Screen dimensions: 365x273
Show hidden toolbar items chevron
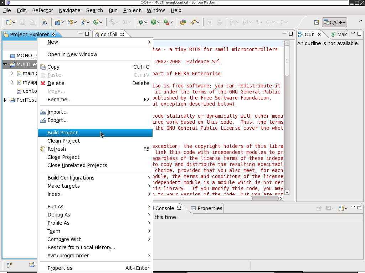pyautogui.click(x=361, y=21)
